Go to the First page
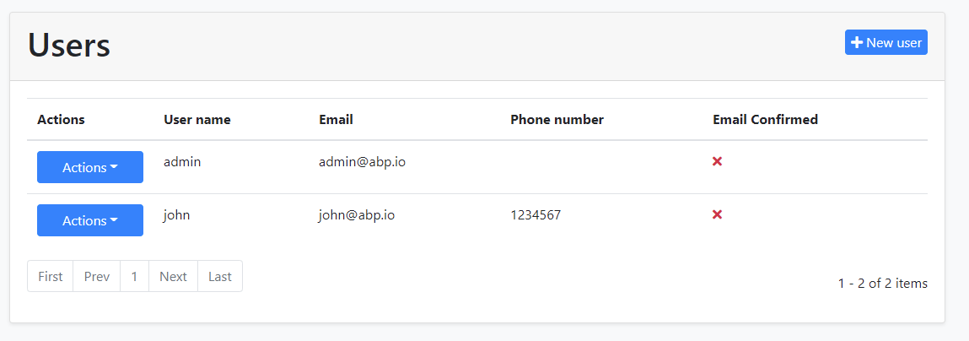Viewport: 969px width, 341px height. (51, 276)
